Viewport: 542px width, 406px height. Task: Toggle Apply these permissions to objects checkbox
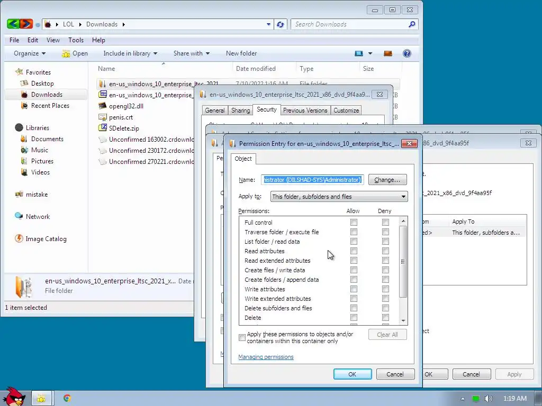tap(242, 337)
